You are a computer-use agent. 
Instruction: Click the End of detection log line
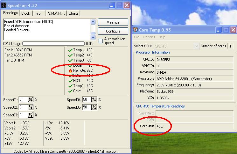[17, 26]
